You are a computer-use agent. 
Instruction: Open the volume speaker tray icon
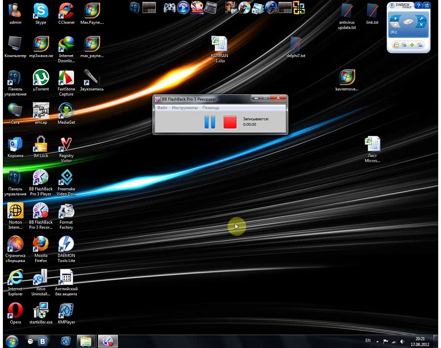point(402,342)
